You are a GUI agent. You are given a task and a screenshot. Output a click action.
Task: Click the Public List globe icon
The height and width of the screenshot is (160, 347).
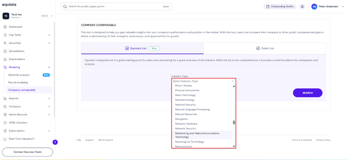[x=258, y=48]
